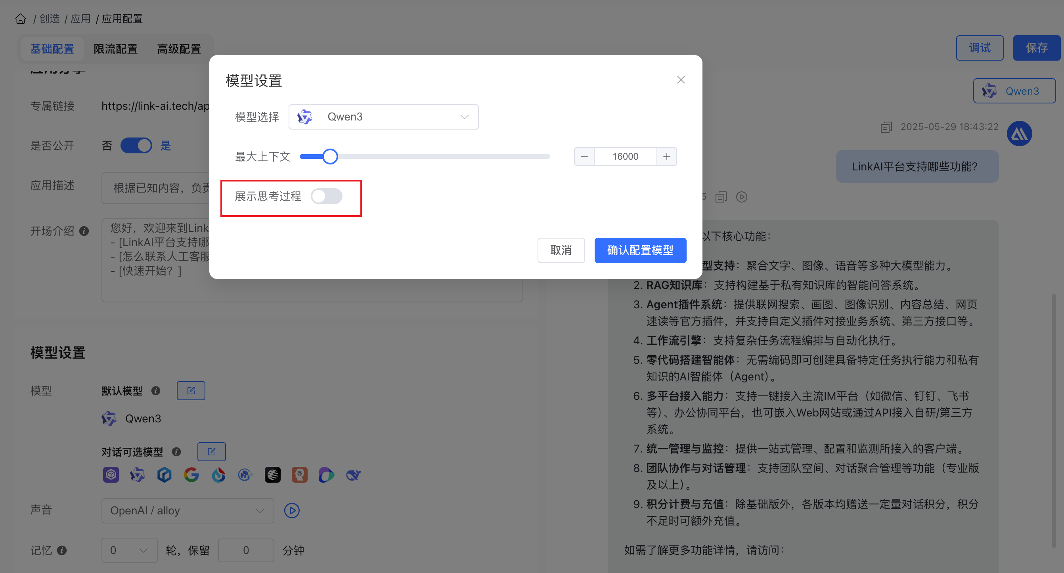The height and width of the screenshot is (573, 1064).
Task: Open the 记忆 rounds dropdown showing 0
Action: [130, 550]
